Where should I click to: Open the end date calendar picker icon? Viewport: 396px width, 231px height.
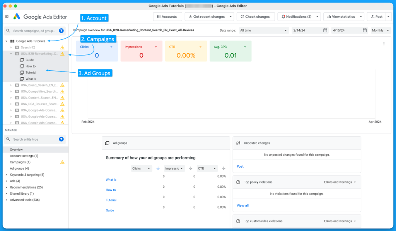coord(365,30)
